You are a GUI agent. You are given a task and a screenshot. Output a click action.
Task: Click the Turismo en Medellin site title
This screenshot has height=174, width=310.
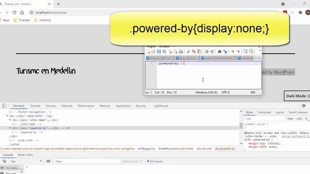[x=46, y=71]
